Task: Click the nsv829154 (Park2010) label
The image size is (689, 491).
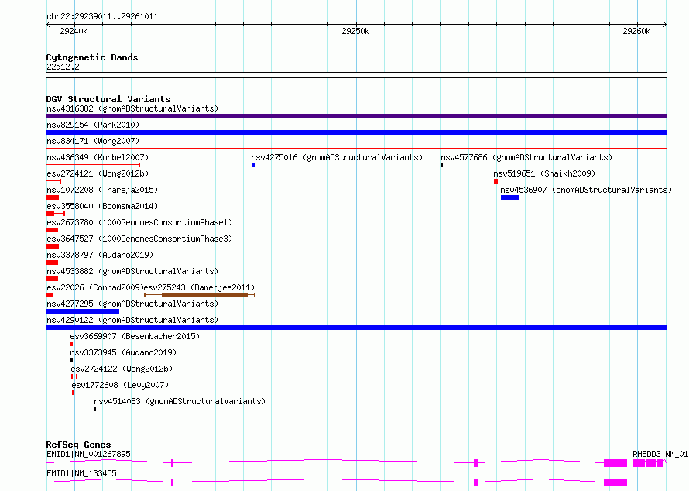Action: 93,125
